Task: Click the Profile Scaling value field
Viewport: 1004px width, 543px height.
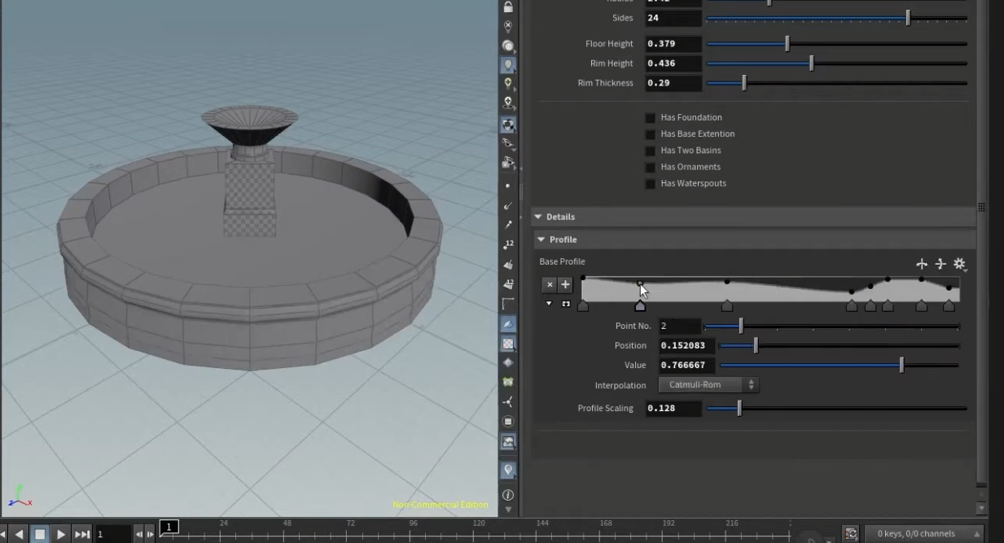Action: pos(673,409)
